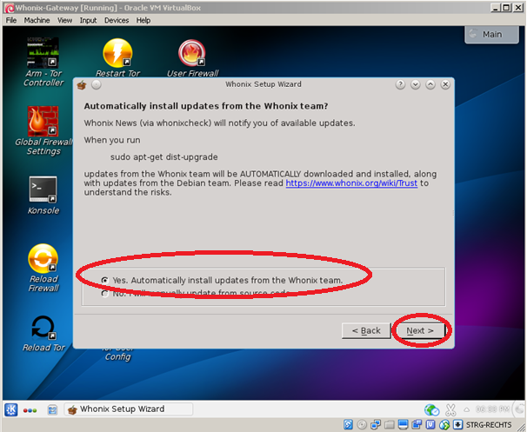Open the whonix.org/wiki/Trust link

(x=351, y=183)
